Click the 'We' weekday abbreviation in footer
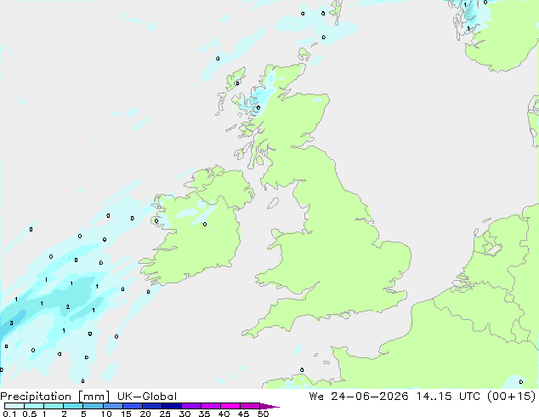The width and height of the screenshot is (539, 417). click(316, 397)
